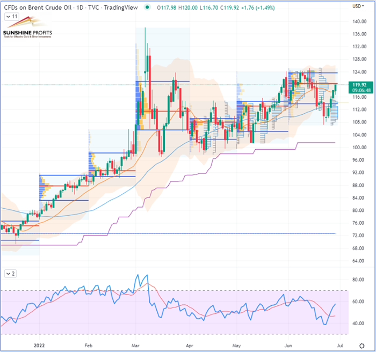Click the O117.98 open value
The image size is (376, 352).
tap(167, 8)
